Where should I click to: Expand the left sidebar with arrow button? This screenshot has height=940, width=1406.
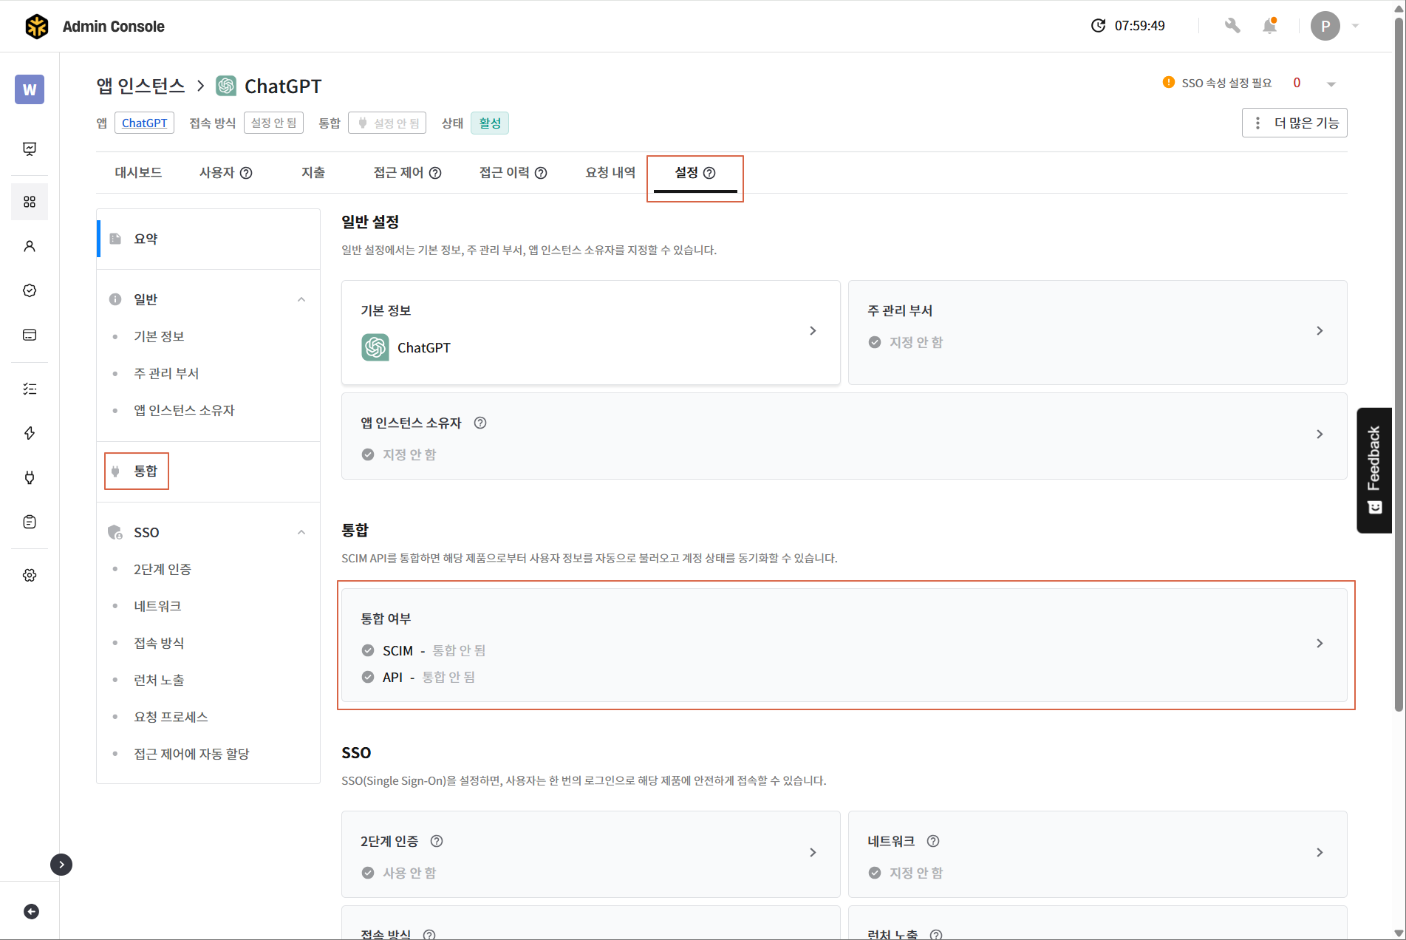[x=61, y=864]
